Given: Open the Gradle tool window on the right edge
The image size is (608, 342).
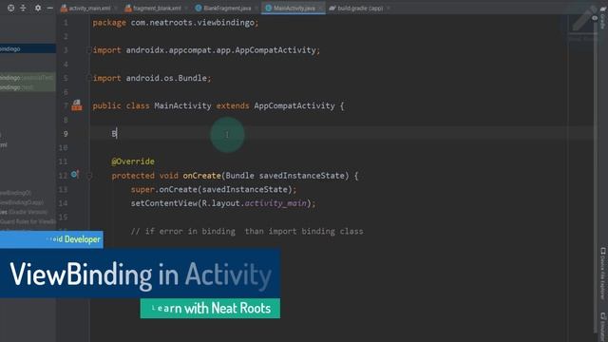Looking at the screenshot, I should pos(602,17).
